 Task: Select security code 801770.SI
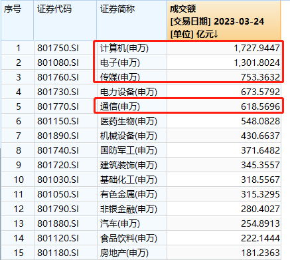pyautogui.click(x=58, y=106)
